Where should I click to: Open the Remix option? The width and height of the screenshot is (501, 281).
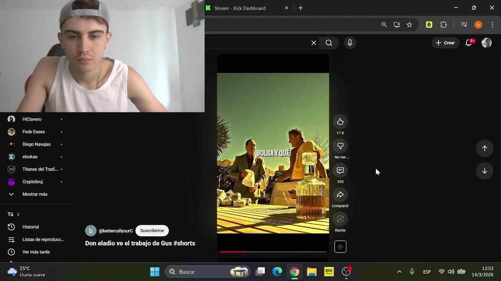(x=340, y=219)
